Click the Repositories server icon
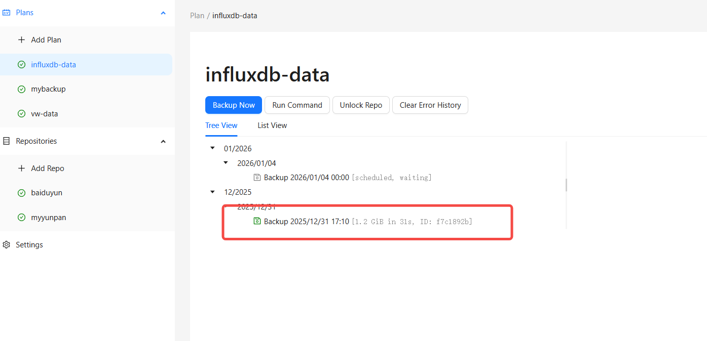707x341 pixels. click(x=7, y=141)
